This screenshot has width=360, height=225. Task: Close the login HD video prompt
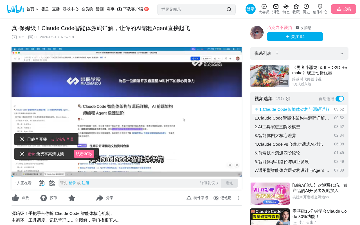point(22,154)
